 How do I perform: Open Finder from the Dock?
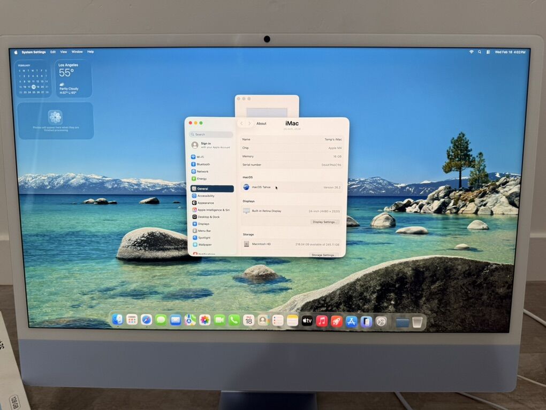coord(117,320)
